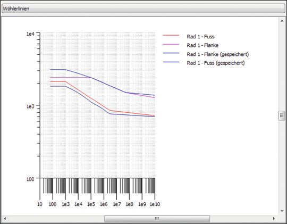Click the 1e3 label on the vertical axis

[30, 106]
